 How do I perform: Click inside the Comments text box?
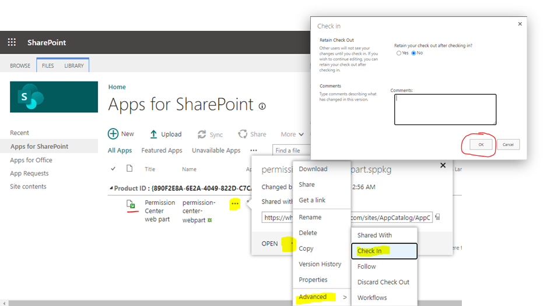445,109
